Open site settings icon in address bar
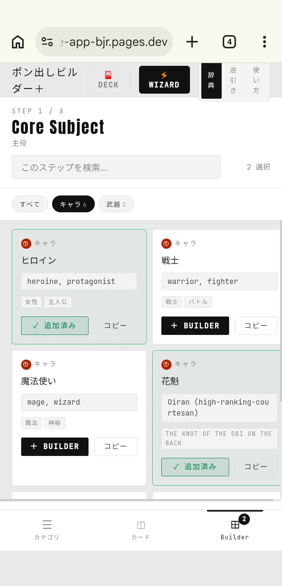The image size is (282, 586). [47, 42]
